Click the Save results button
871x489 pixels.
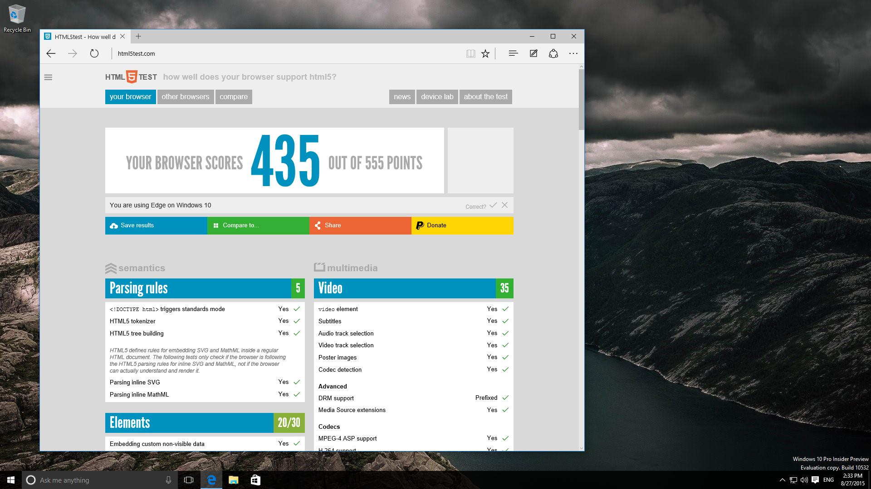(156, 225)
